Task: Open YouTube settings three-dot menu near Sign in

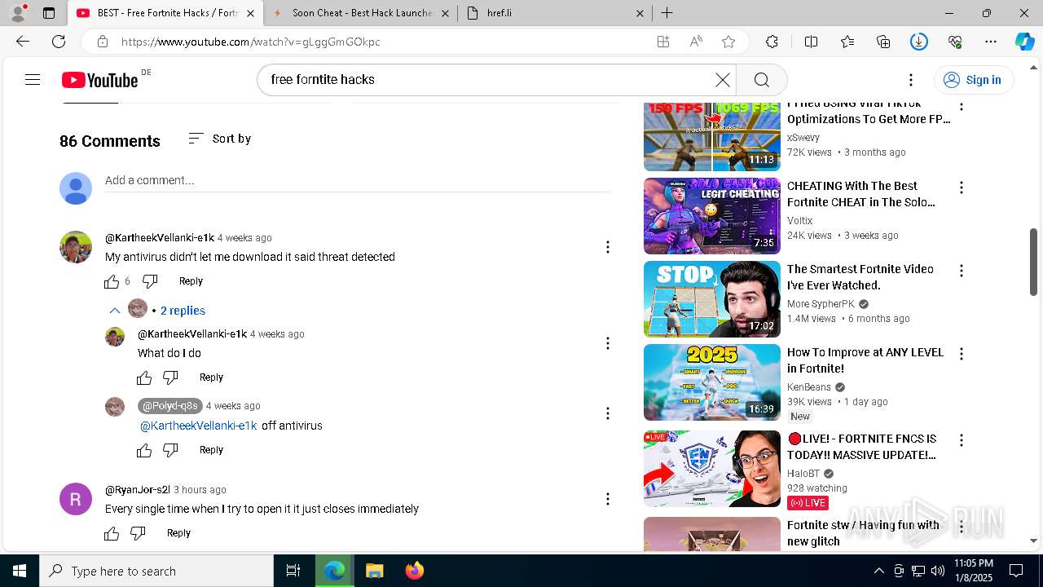Action: point(911,79)
